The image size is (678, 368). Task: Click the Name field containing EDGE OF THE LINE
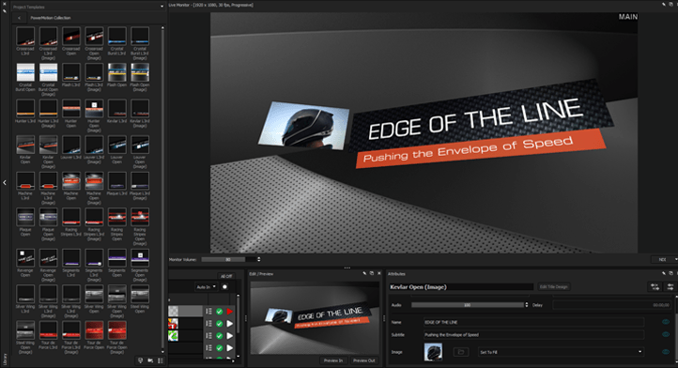click(x=534, y=322)
